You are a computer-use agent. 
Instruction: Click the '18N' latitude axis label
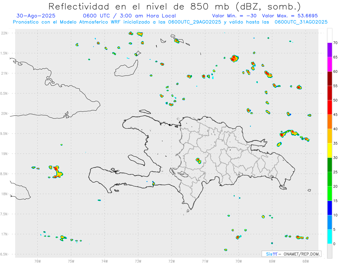(x=5, y=194)
